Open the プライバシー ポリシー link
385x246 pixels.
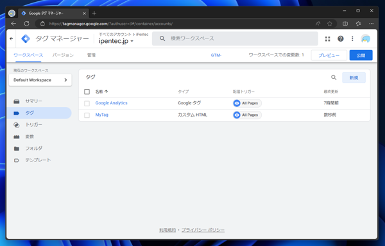(x=203, y=230)
